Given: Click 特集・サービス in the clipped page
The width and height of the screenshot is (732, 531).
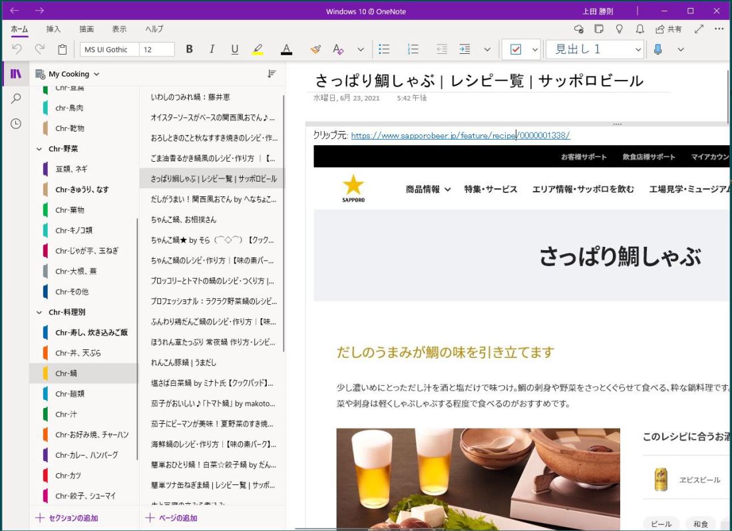Looking at the screenshot, I should click(x=490, y=190).
